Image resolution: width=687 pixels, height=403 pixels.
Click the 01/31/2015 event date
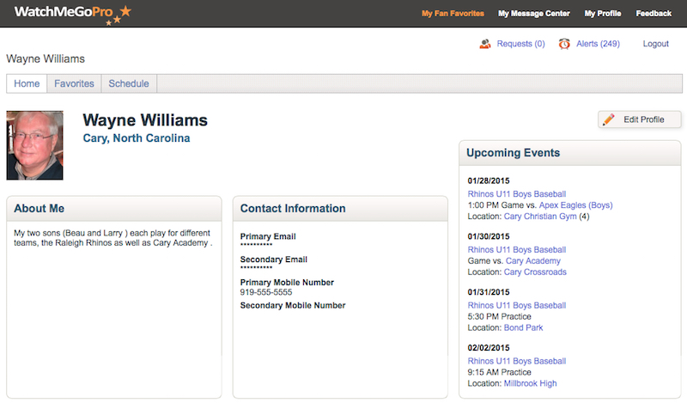[x=489, y=292]
